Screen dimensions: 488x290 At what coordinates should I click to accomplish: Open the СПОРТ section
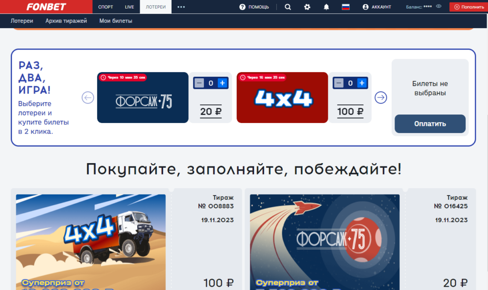click(105, 7)
